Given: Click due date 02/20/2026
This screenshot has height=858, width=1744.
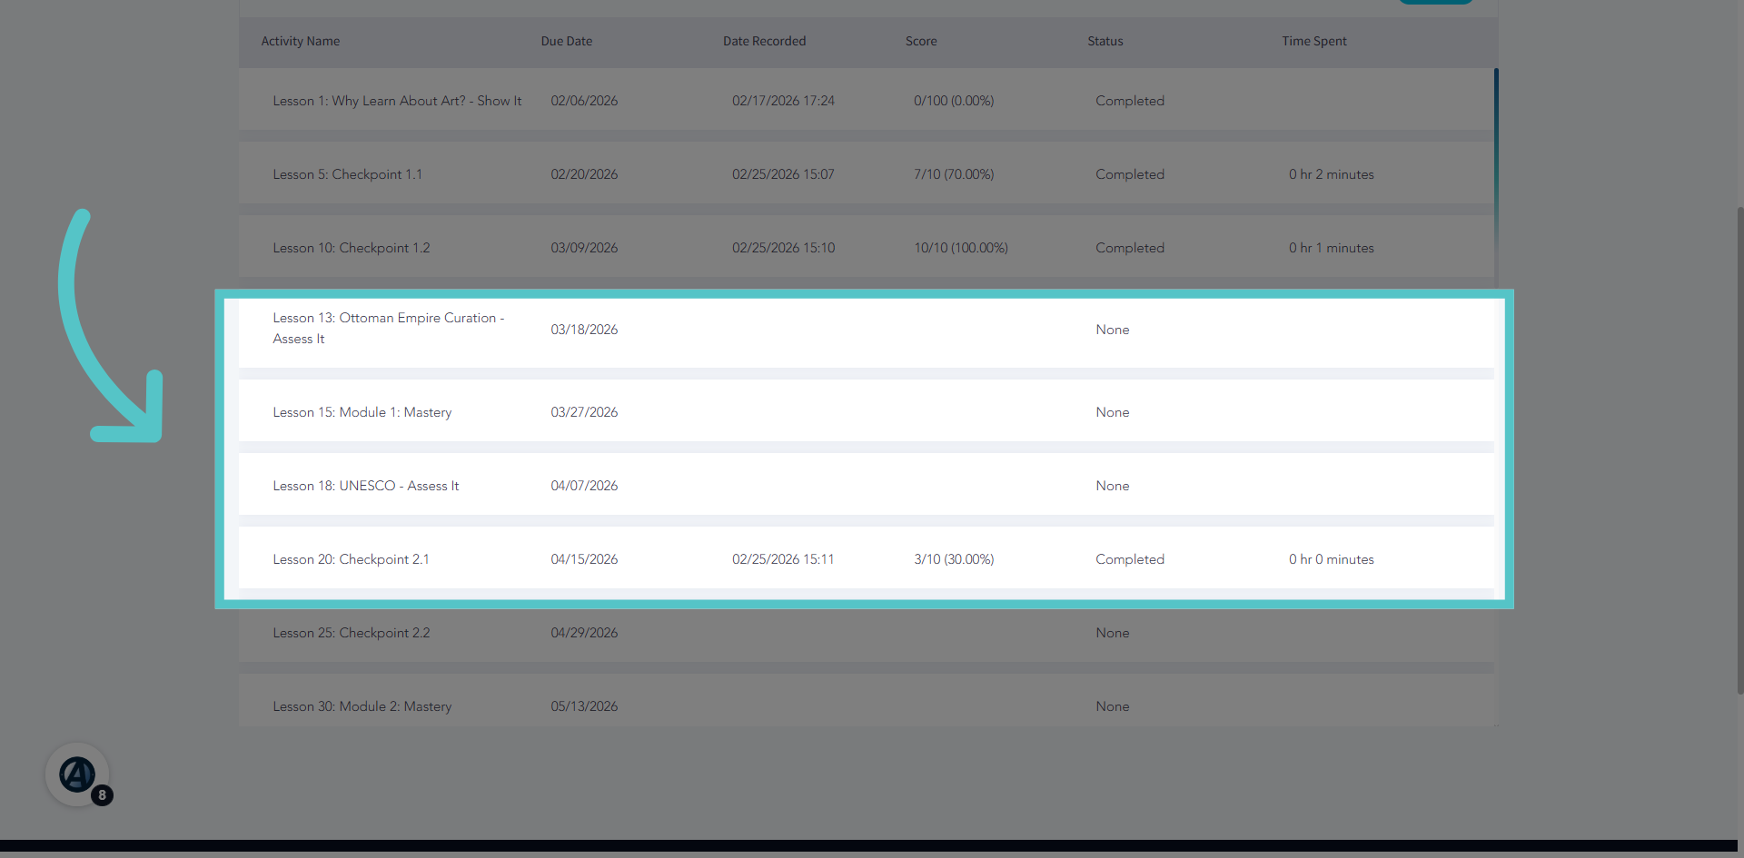Looking at the screenshot, I should pyautogui.click(x=584, y=174).
